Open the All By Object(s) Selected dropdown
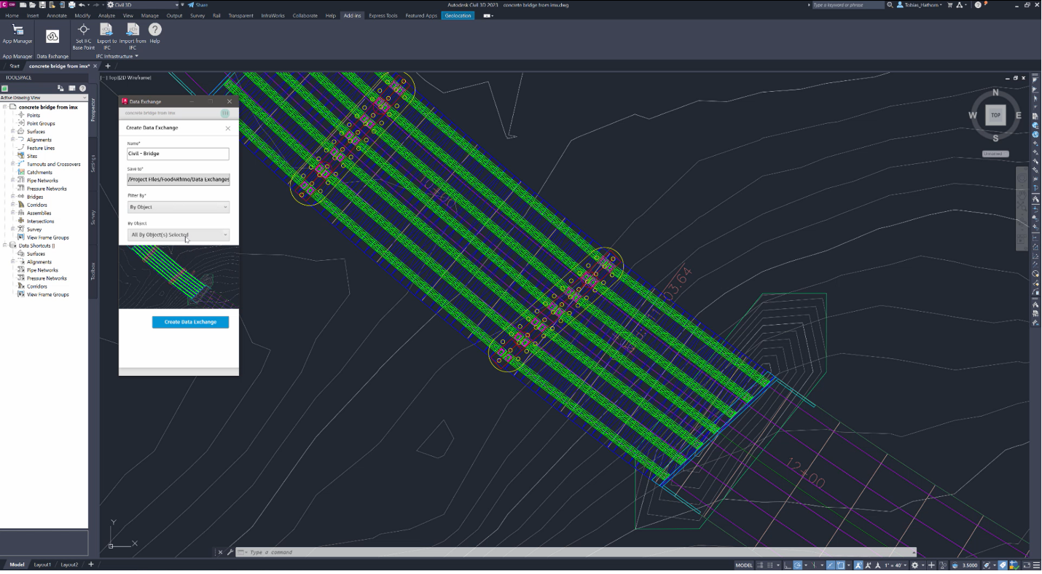The width and height of the screenshot is (1042, 574). (x=179, y=235)
